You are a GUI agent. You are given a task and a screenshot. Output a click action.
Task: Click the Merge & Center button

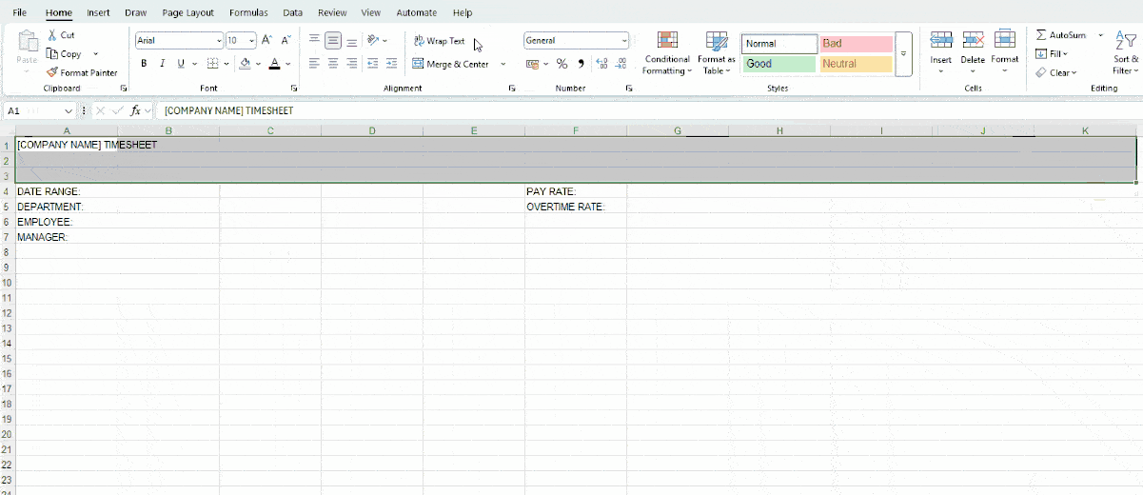(451, 64)
